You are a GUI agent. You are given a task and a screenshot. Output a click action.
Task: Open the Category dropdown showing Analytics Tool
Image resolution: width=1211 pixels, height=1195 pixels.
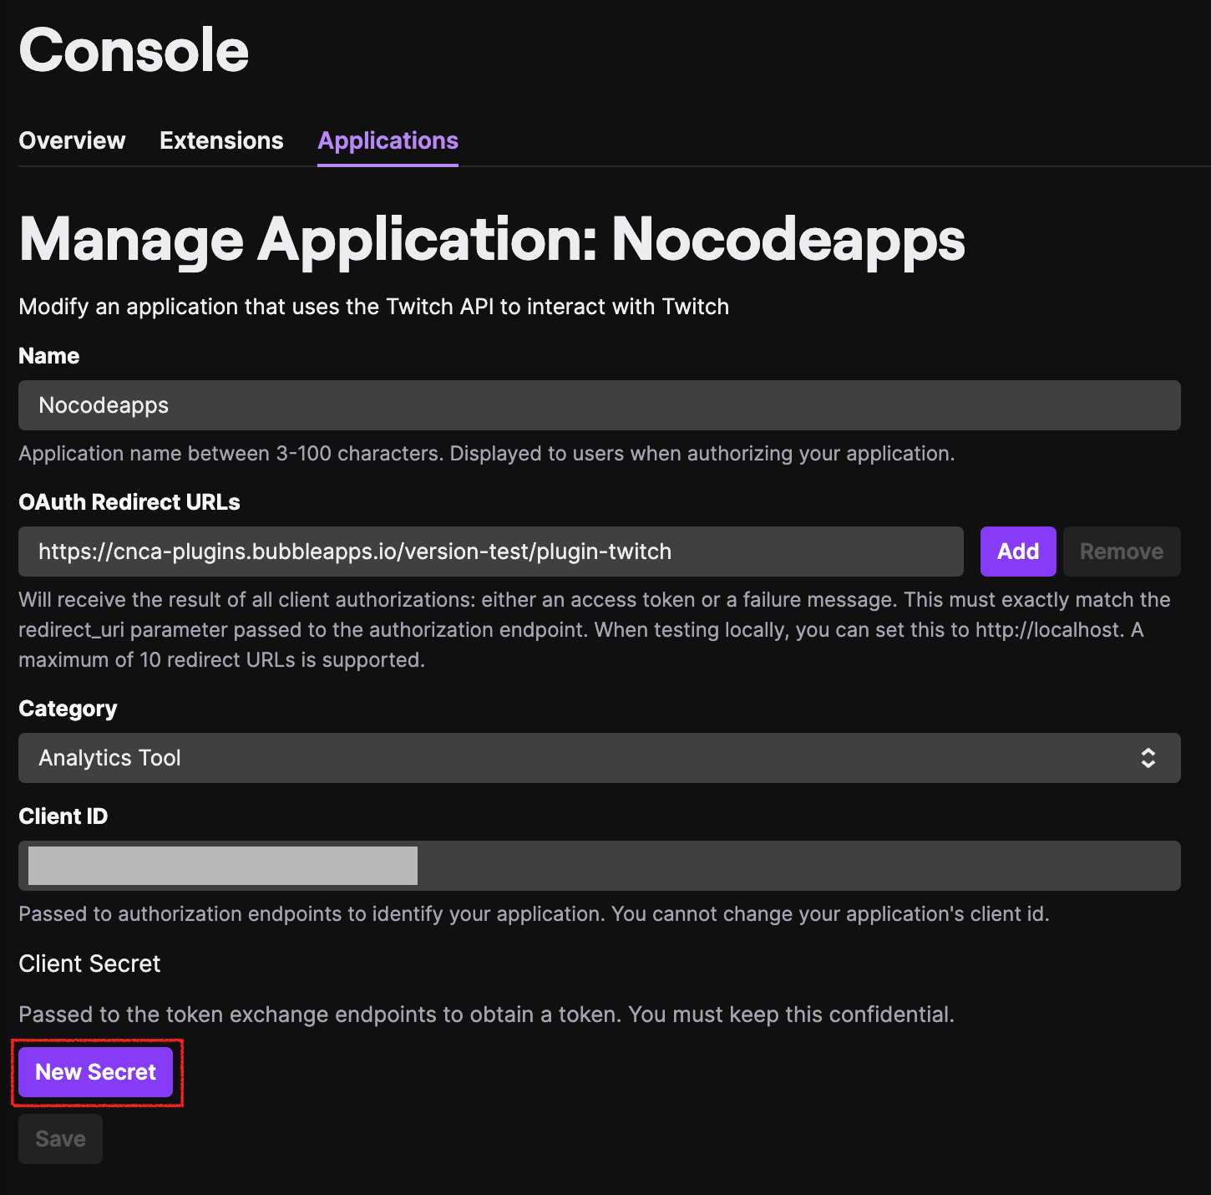599,758
